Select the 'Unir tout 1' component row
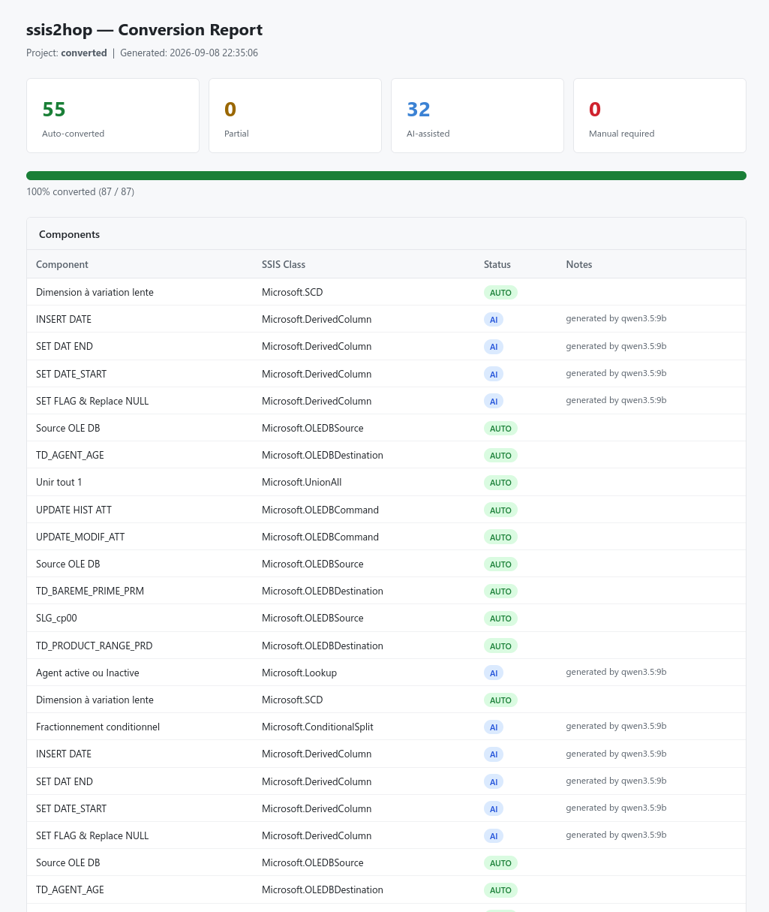This screenshot has width=769, height=912. tap(386, 482)
